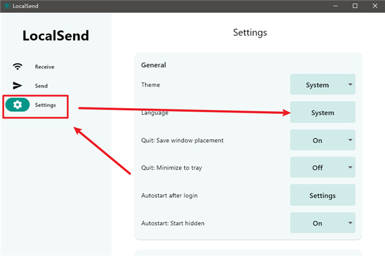Select the Settings label in the sidebar
This screenshot has height=256, width=385.
pos(45,105)
